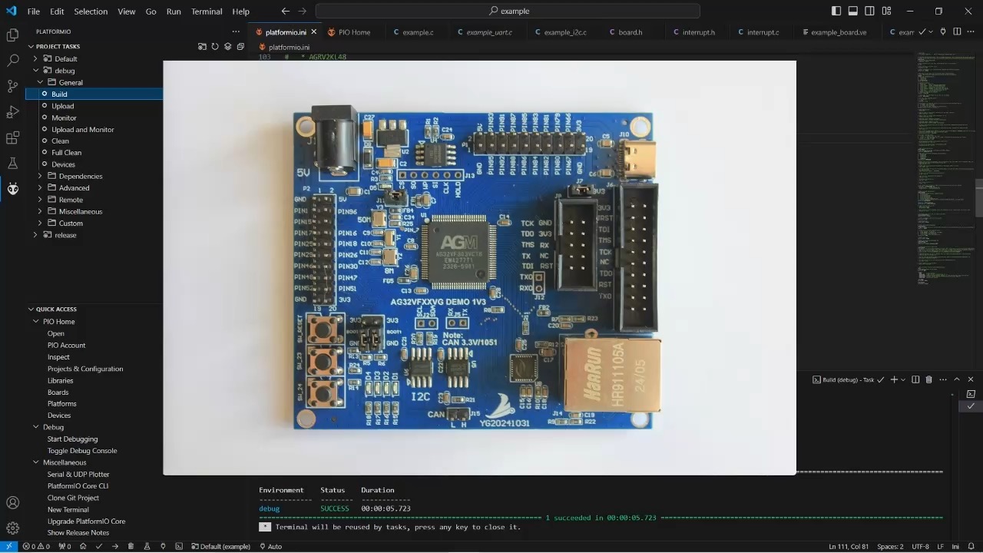The height and width of the screenshot is (553, 983).
Task: Expand the Dependencies task folder
Action: click(x=40, y=176)
